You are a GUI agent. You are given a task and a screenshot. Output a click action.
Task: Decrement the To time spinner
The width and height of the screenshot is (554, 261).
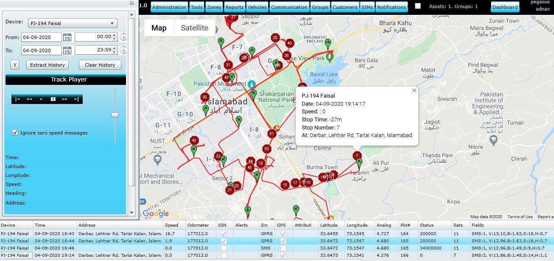pyautogui.click(x=114, y=52)
